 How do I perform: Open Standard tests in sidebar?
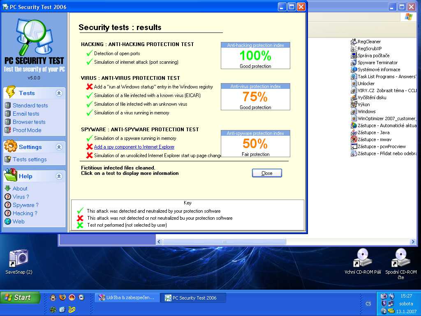30,105
